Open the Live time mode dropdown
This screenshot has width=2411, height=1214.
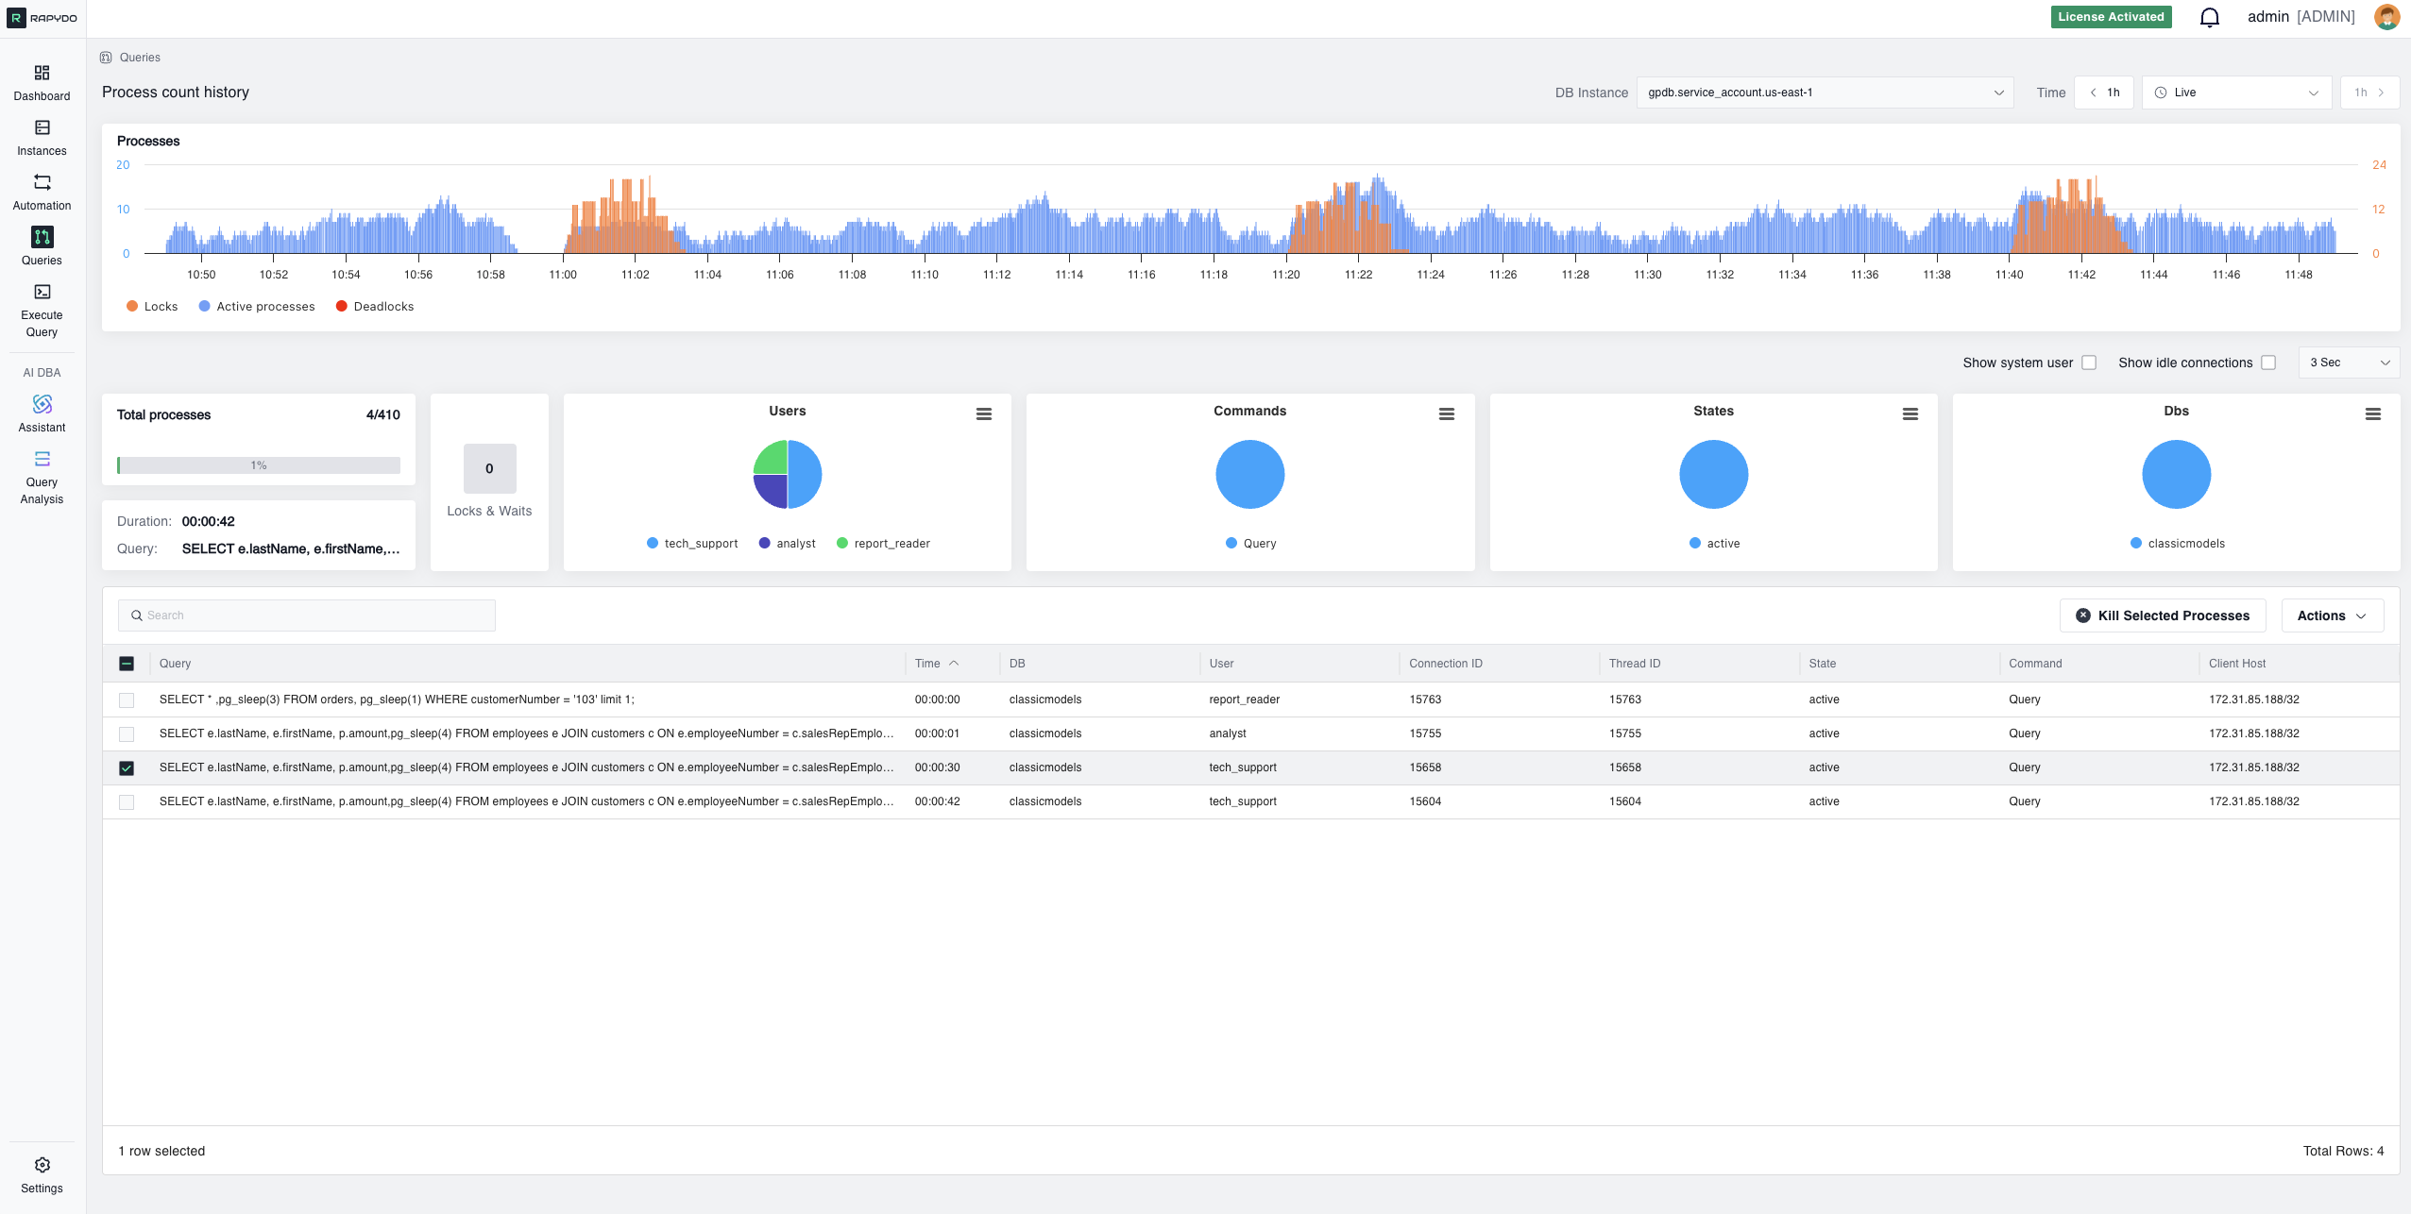2235,93
